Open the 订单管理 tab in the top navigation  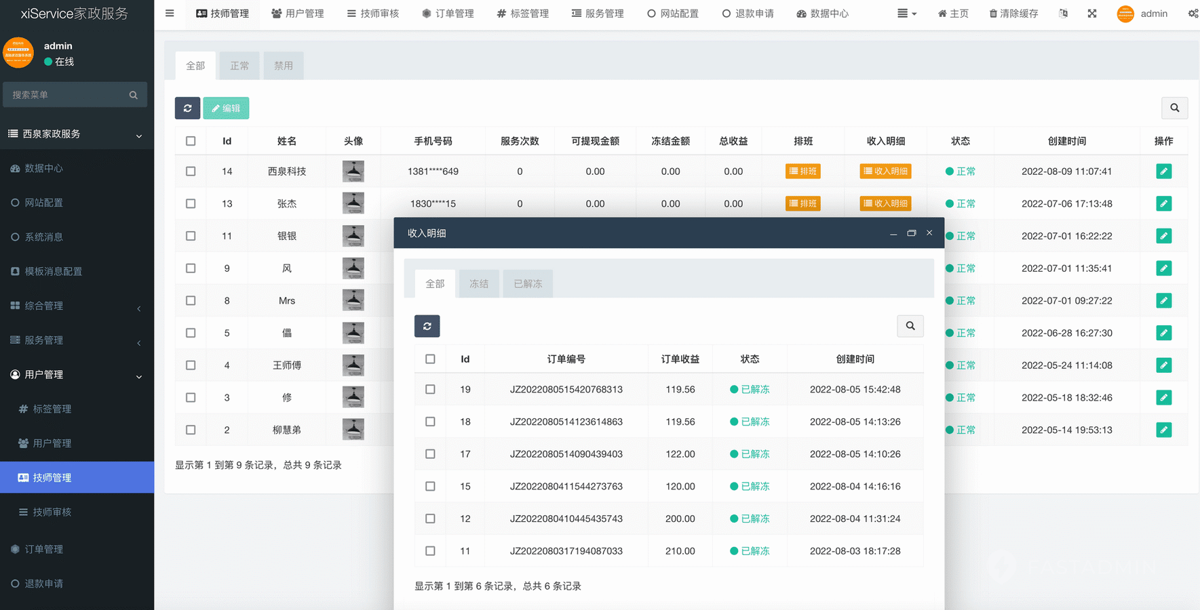448,14
